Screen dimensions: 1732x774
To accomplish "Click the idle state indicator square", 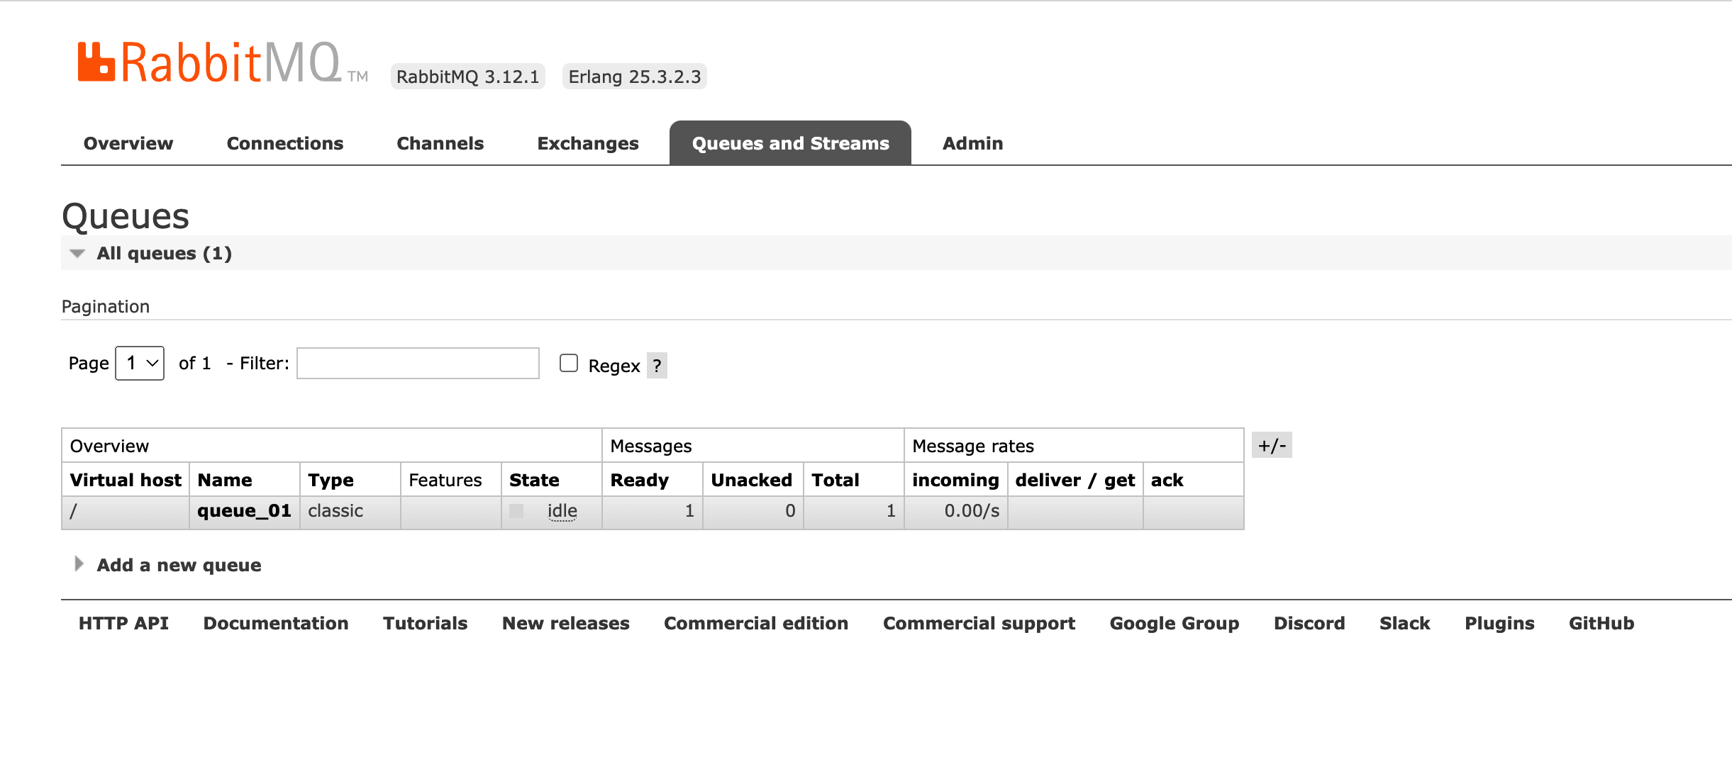I will click(x=516, y=511).
